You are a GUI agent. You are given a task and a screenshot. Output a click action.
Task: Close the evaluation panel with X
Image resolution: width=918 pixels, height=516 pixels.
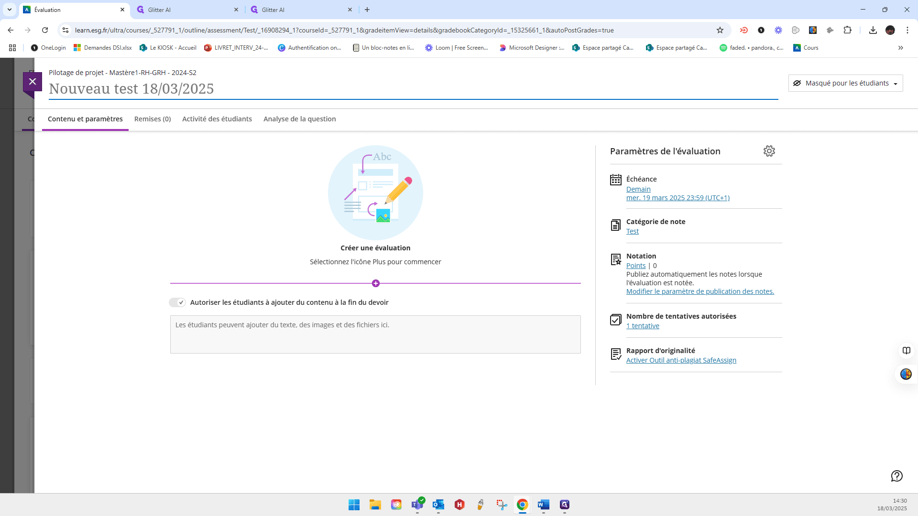pos(33,82)
